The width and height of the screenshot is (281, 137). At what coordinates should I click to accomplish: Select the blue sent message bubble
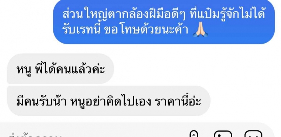coord(164,21)
